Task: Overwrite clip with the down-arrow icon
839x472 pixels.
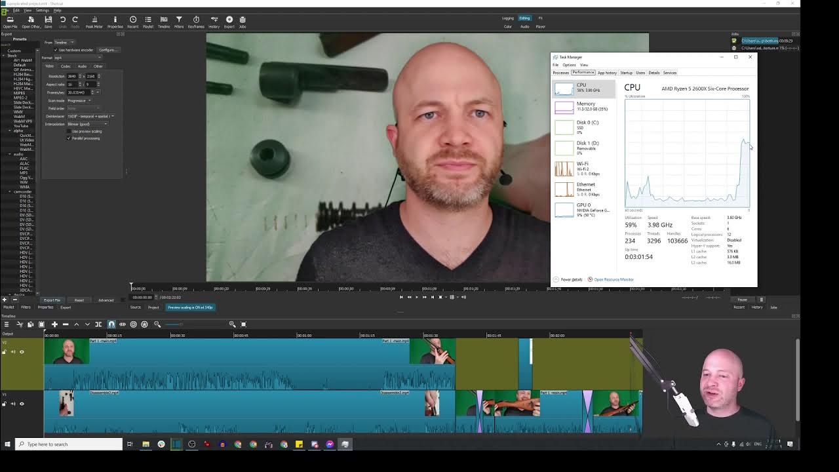Action: (x=87, y=324)
